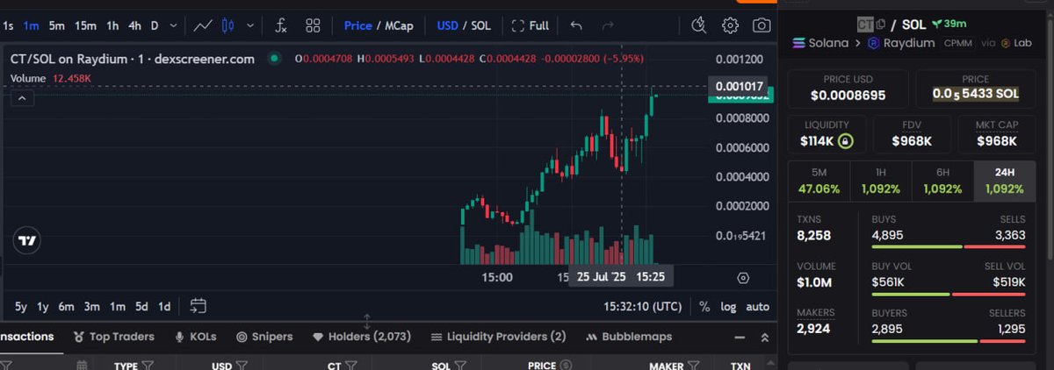Image resolution: width=1054 pixels, height=370 pixels.
Task: Expand the panel with the double chevron
Action: (x=764, y=337)
